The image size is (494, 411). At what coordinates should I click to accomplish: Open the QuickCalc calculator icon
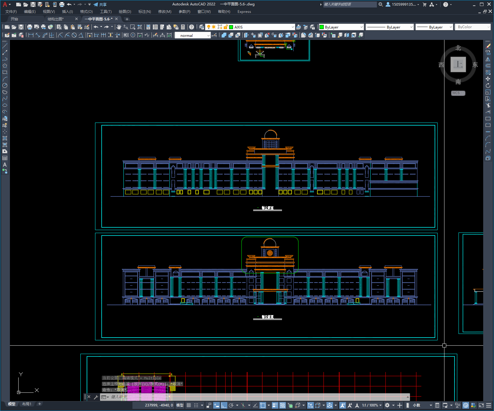click(183, 27)
